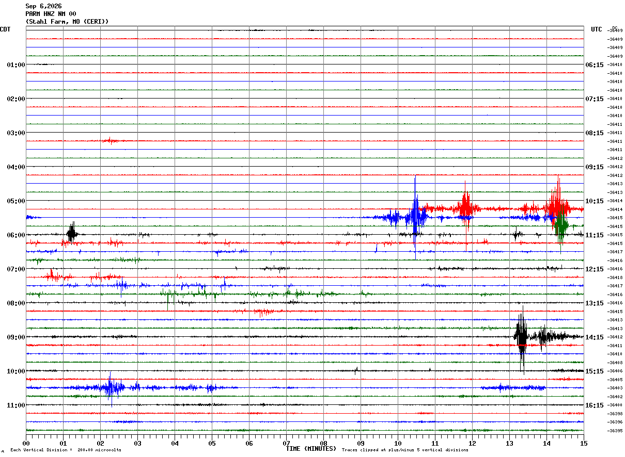The width and height of the screenshot is (625, 457).
Task: Click the CDT timezone header label
Action: (5, 29)
